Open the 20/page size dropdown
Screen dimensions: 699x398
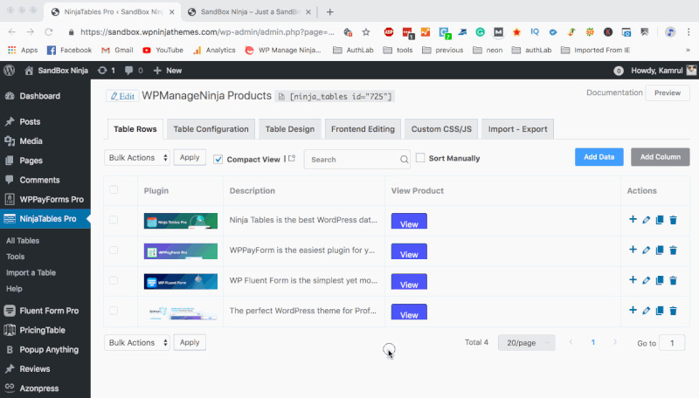(527, 343)
